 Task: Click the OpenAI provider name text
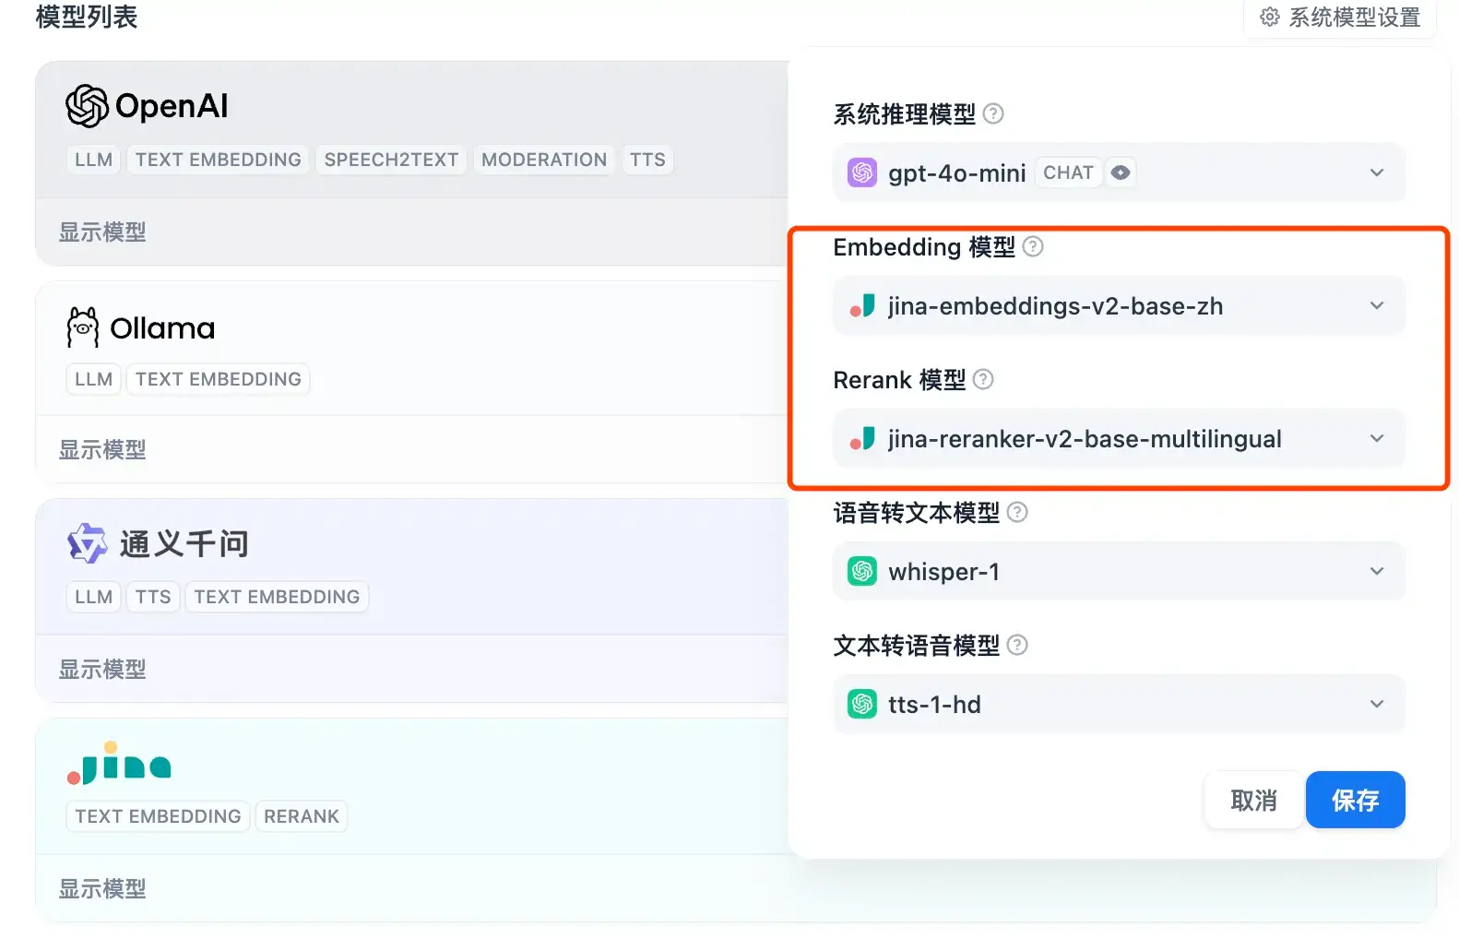pyautogui.click(x=172, y=106)
